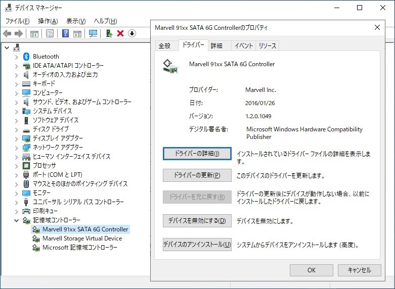Click デバイスのアンインストール(U) button

[x=197, y=245]
